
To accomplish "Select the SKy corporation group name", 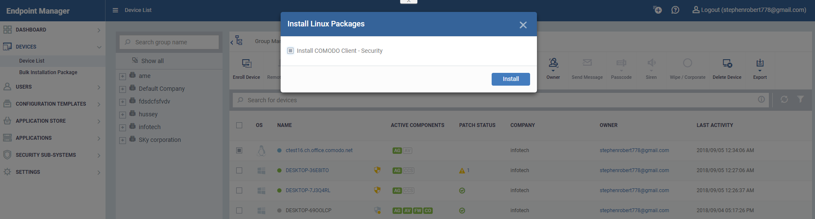I will (160, 140).
